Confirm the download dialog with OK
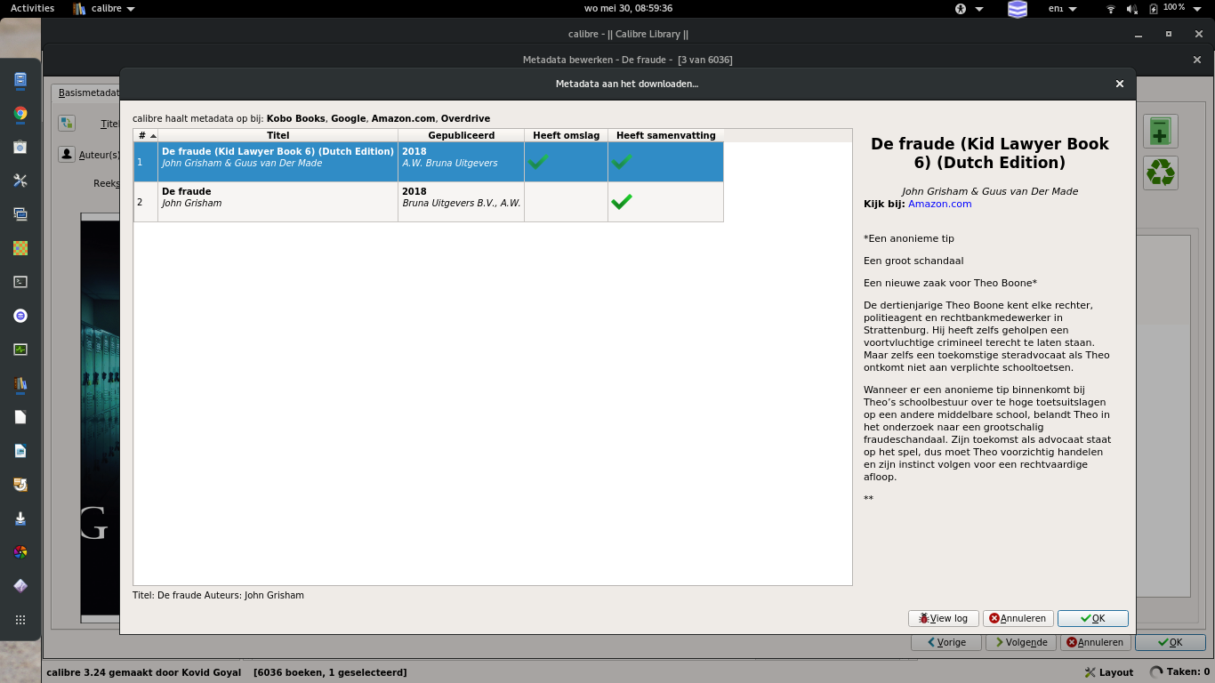The image size is (1215, 683). click(1093, 618)
